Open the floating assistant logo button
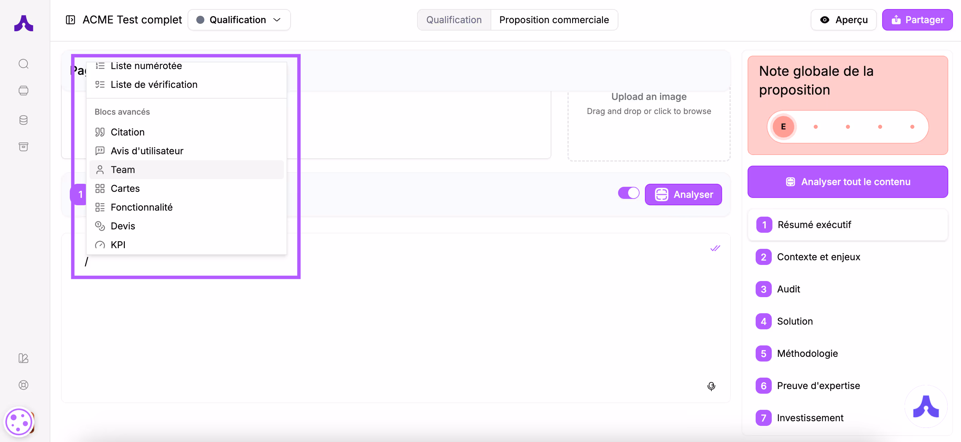Viewport: 961px width, 442px height. coord(925,406)
